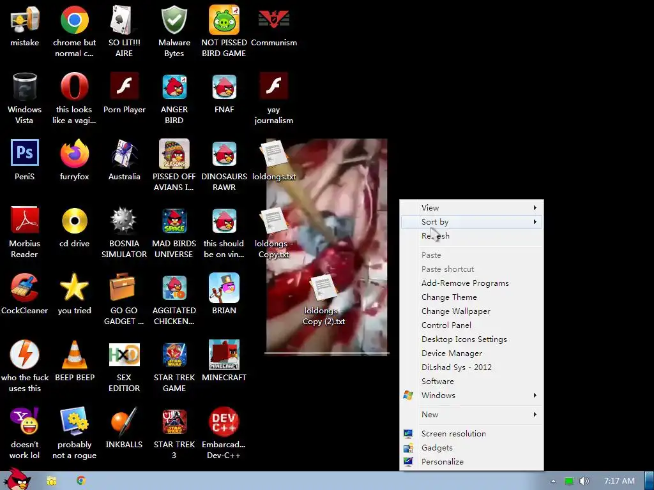The height and width of the screenshot is (490, 654).
Task: Select the 'AGGITATED CHICKEN...' Rio icon
Action: pyautogui.click(x=174, y=288)
